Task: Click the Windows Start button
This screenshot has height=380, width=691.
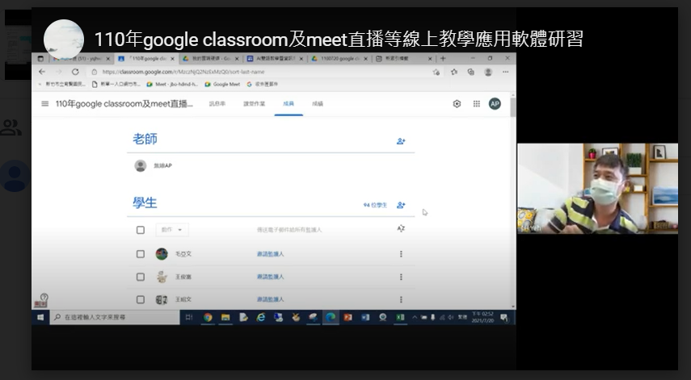Action: coord(40,317)
